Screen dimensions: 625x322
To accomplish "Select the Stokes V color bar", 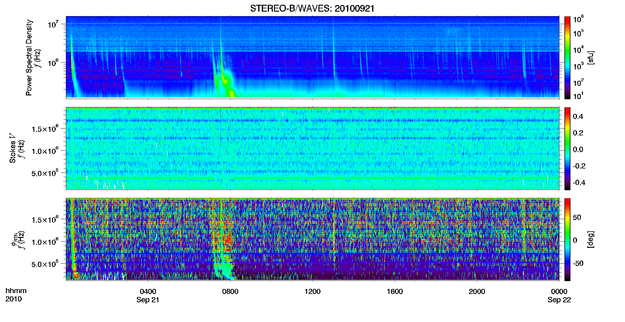I will (x=567, y=148).
